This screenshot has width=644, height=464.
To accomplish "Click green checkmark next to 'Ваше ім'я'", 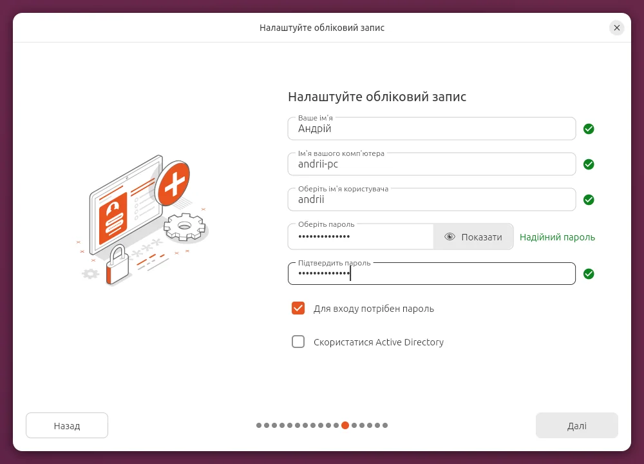I will (589, 129).
